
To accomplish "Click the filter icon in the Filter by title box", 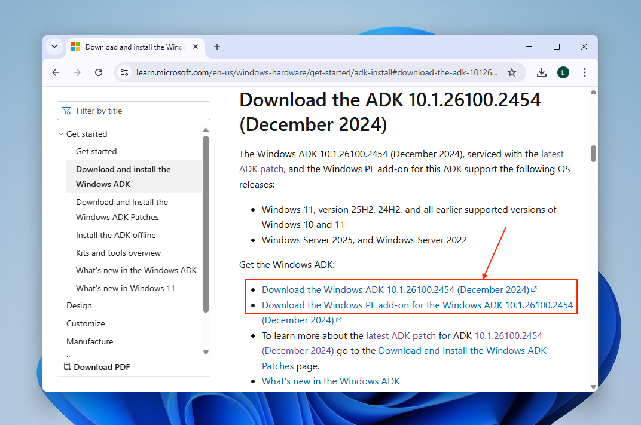I will [66, 111].
